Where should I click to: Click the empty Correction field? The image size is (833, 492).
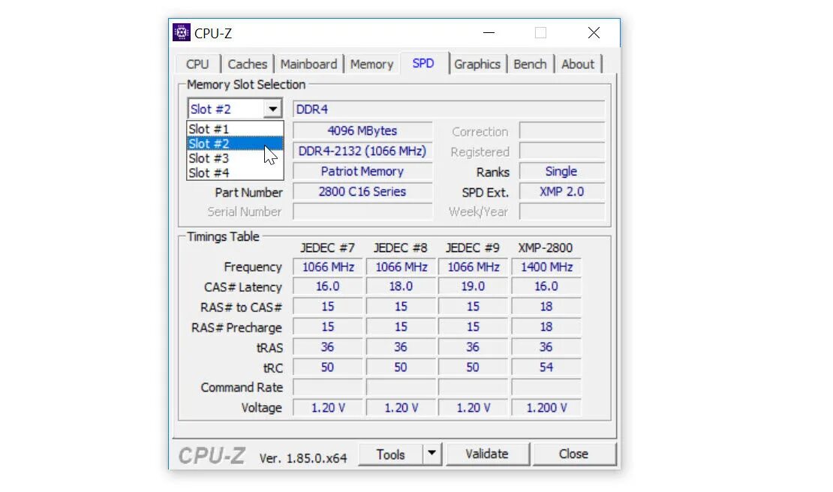coord(561,131)
